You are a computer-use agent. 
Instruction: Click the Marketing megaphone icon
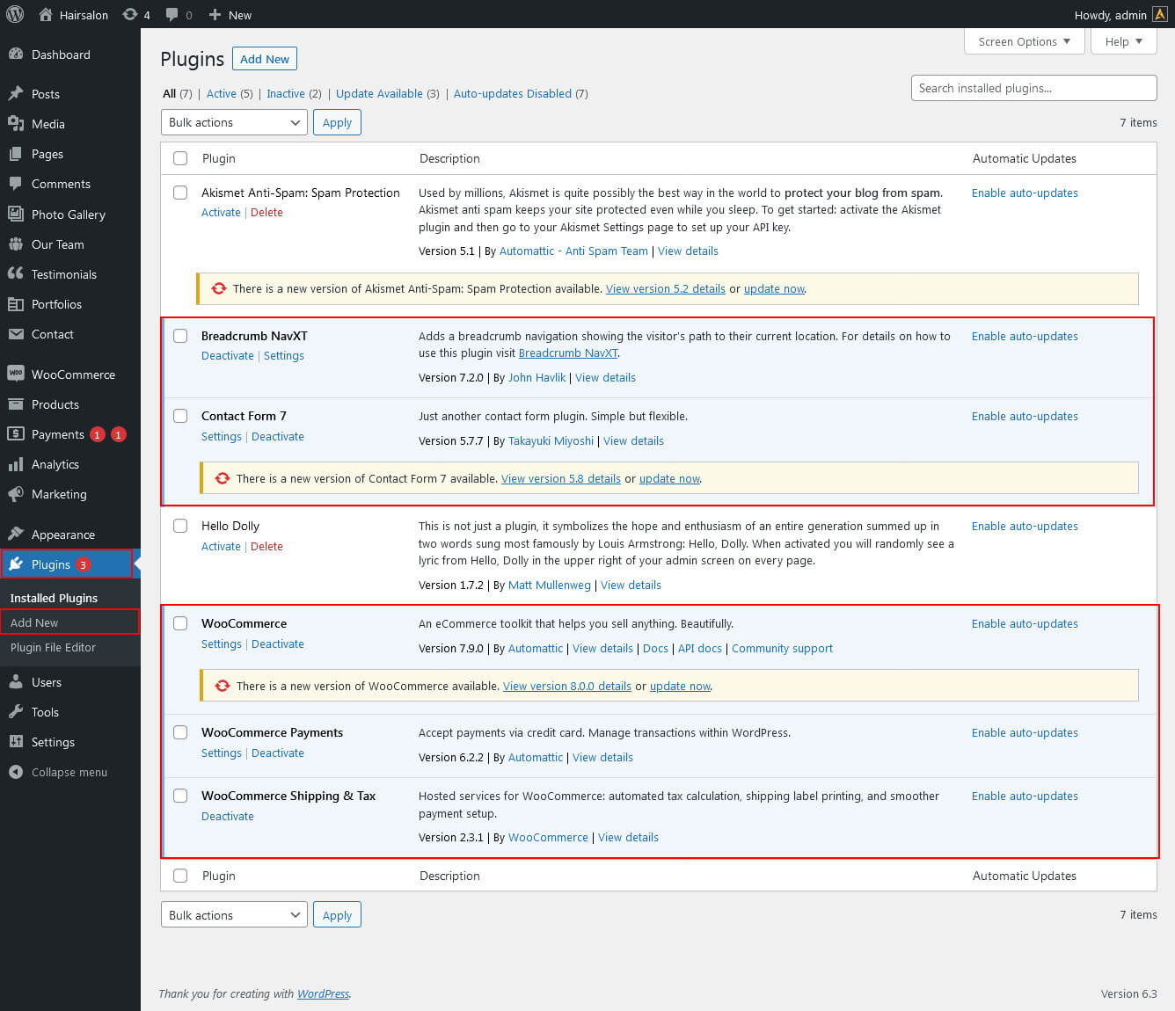click(x=16, y=494)
